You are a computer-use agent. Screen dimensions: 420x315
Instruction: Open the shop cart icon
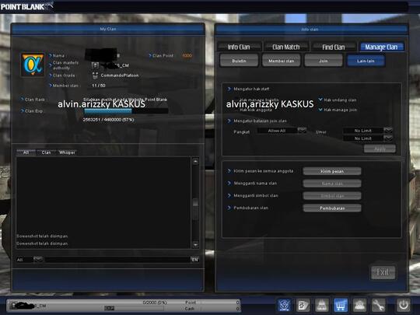(x=341, y=305)
